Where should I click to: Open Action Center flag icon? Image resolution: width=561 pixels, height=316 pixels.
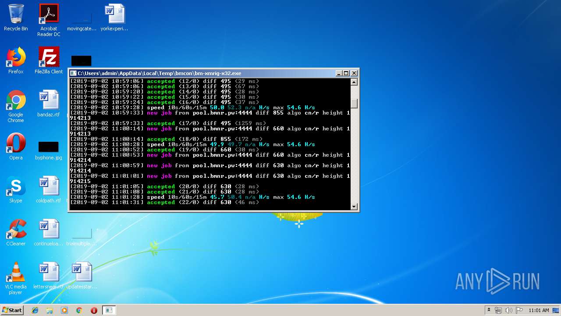pos(519,310)
